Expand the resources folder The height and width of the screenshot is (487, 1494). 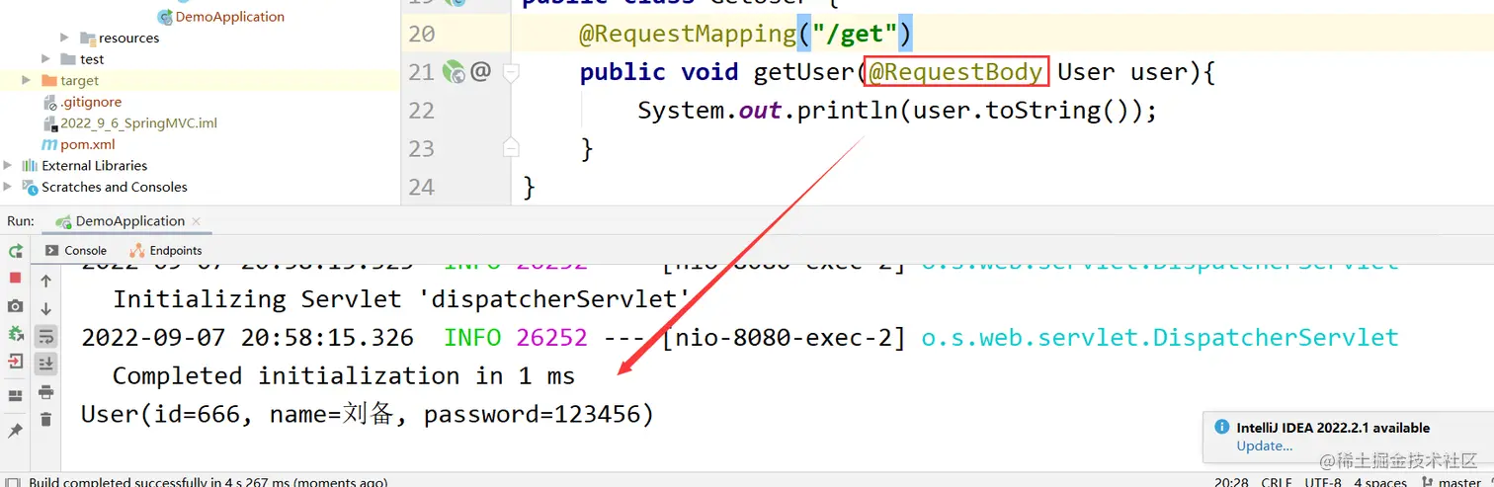[x=64, y=38]
